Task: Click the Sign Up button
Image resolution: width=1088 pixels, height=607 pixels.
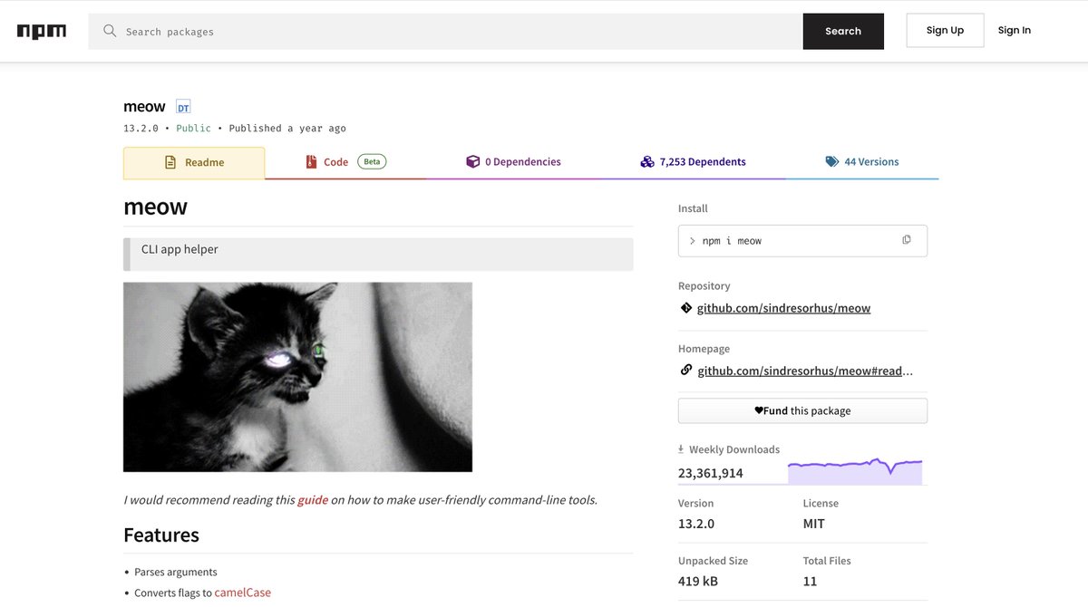Action: click(945, 30)
